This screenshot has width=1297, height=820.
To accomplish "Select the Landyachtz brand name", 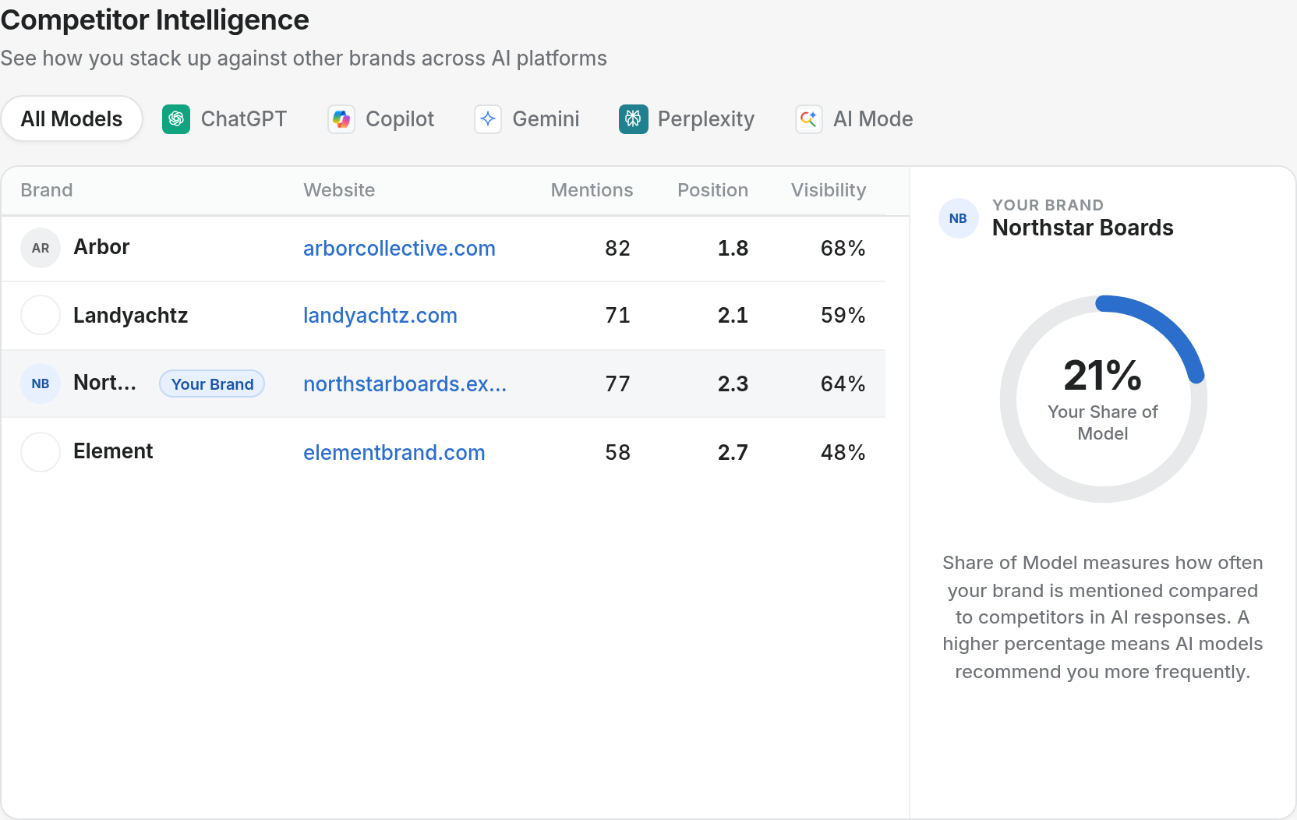I will coord(130,316).
